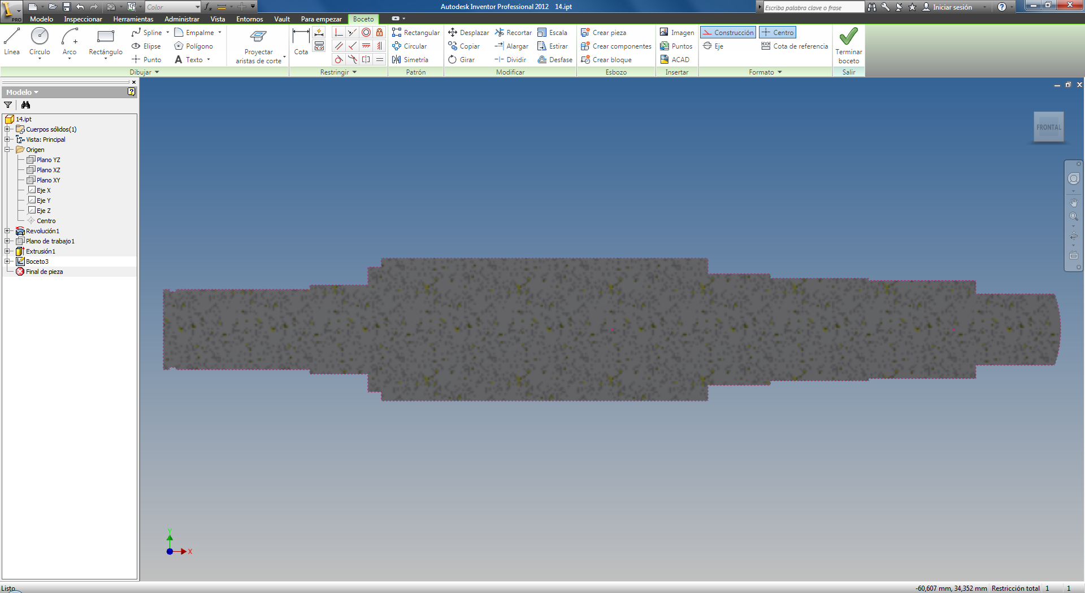Select the Línea line tool

coord(12,41)
